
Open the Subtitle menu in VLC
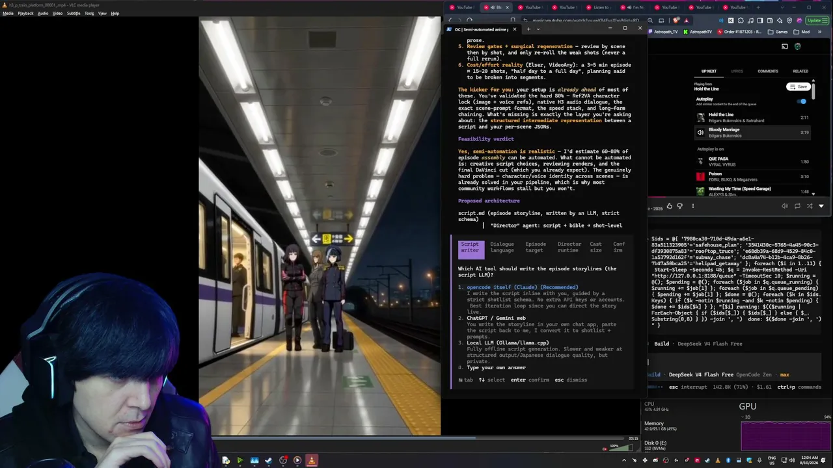coord(74,13)
